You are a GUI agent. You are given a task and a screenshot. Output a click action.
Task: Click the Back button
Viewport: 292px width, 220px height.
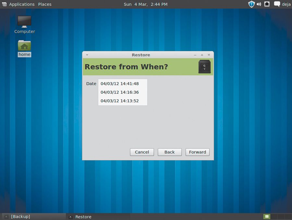pos(169,152)
